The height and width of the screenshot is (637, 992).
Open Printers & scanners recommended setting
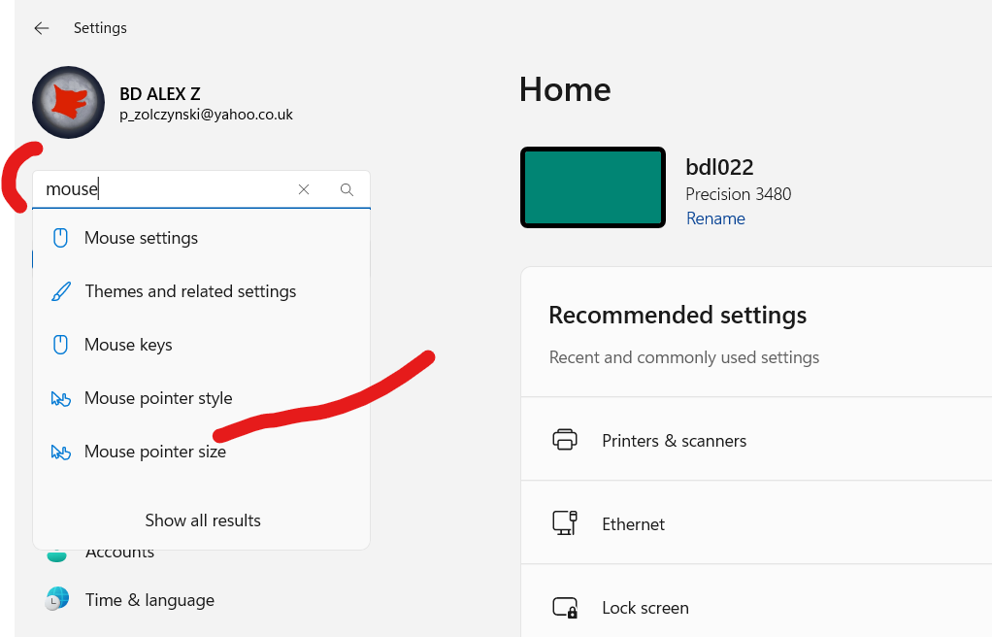click(x=757, y=440)
